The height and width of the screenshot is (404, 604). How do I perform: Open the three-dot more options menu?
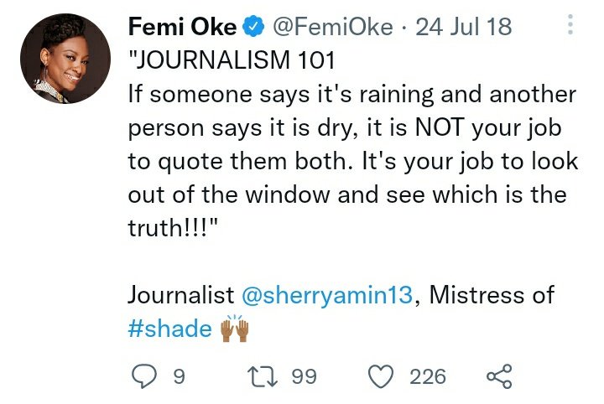(x=570, y=24)
